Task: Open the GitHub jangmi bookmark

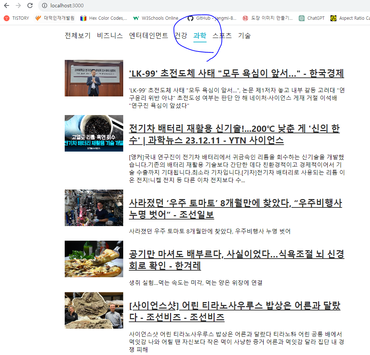Action: (x=212, y=18)
